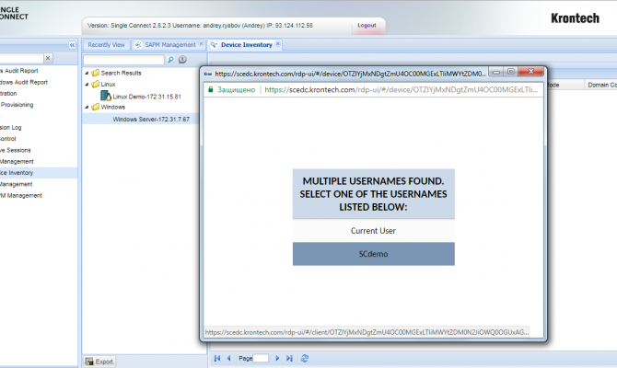Click the device search magnifier icon

tap(170, 60)
